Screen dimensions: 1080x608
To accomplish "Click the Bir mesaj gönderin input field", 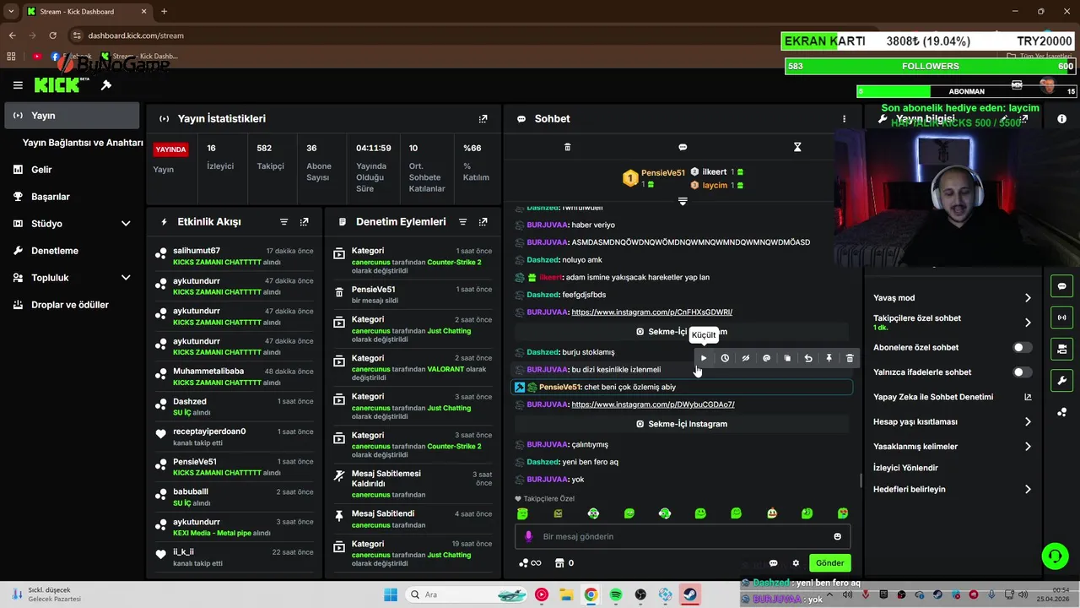I will click(683, 536).
